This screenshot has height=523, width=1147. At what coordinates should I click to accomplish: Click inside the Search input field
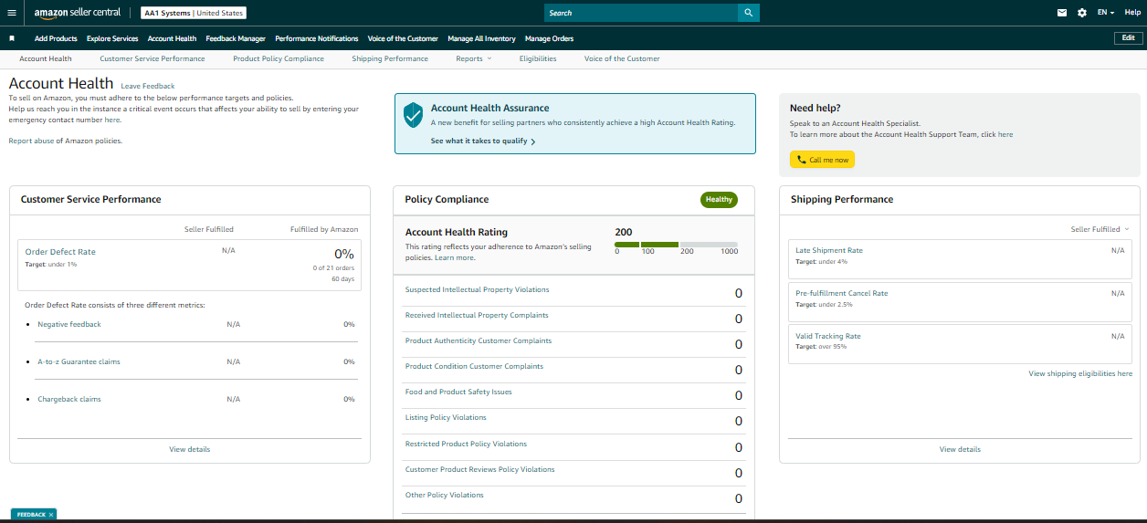pyautogui.click(x=641, y=13)
